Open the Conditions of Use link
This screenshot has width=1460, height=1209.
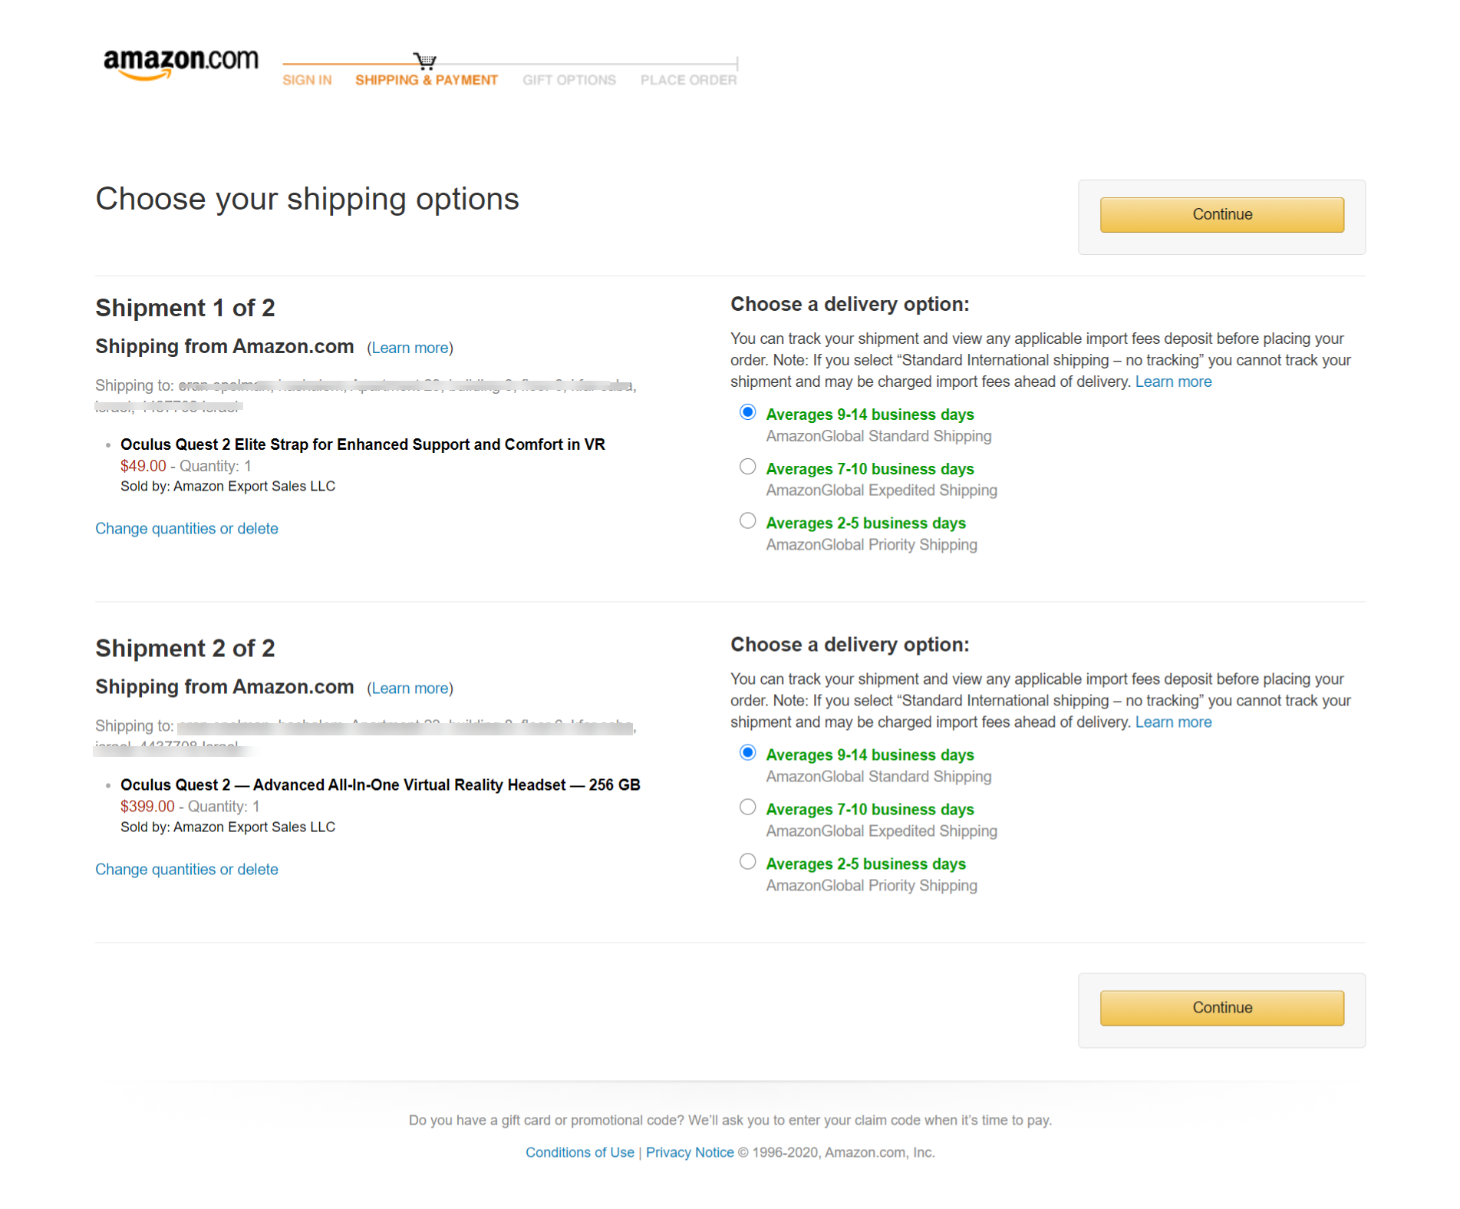point(579,1152)
